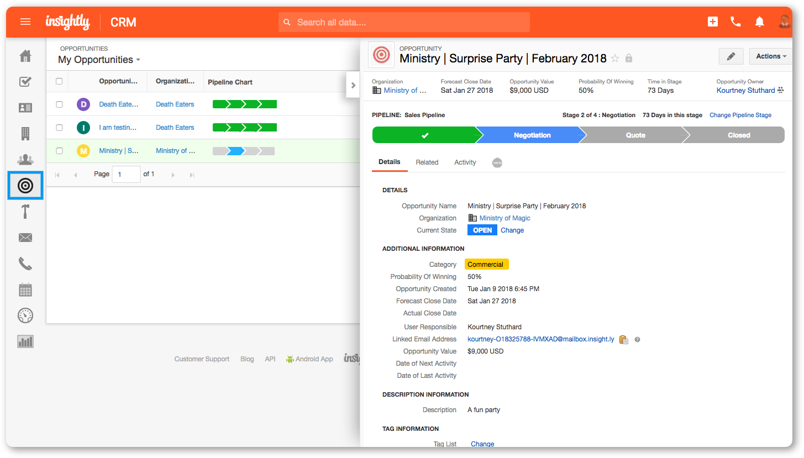804x458 pixels.
Task: Click the yellow M avatar
Action: [83, 151]
